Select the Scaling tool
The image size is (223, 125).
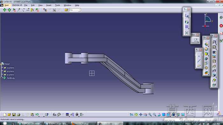(x=187, y=33)
